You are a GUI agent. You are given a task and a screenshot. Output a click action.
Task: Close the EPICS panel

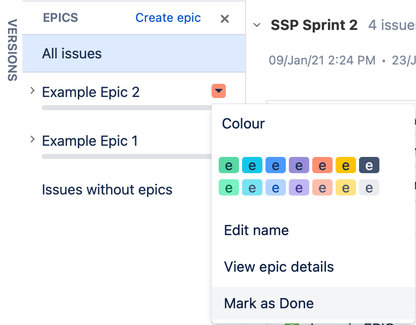[x=224, y=18]
